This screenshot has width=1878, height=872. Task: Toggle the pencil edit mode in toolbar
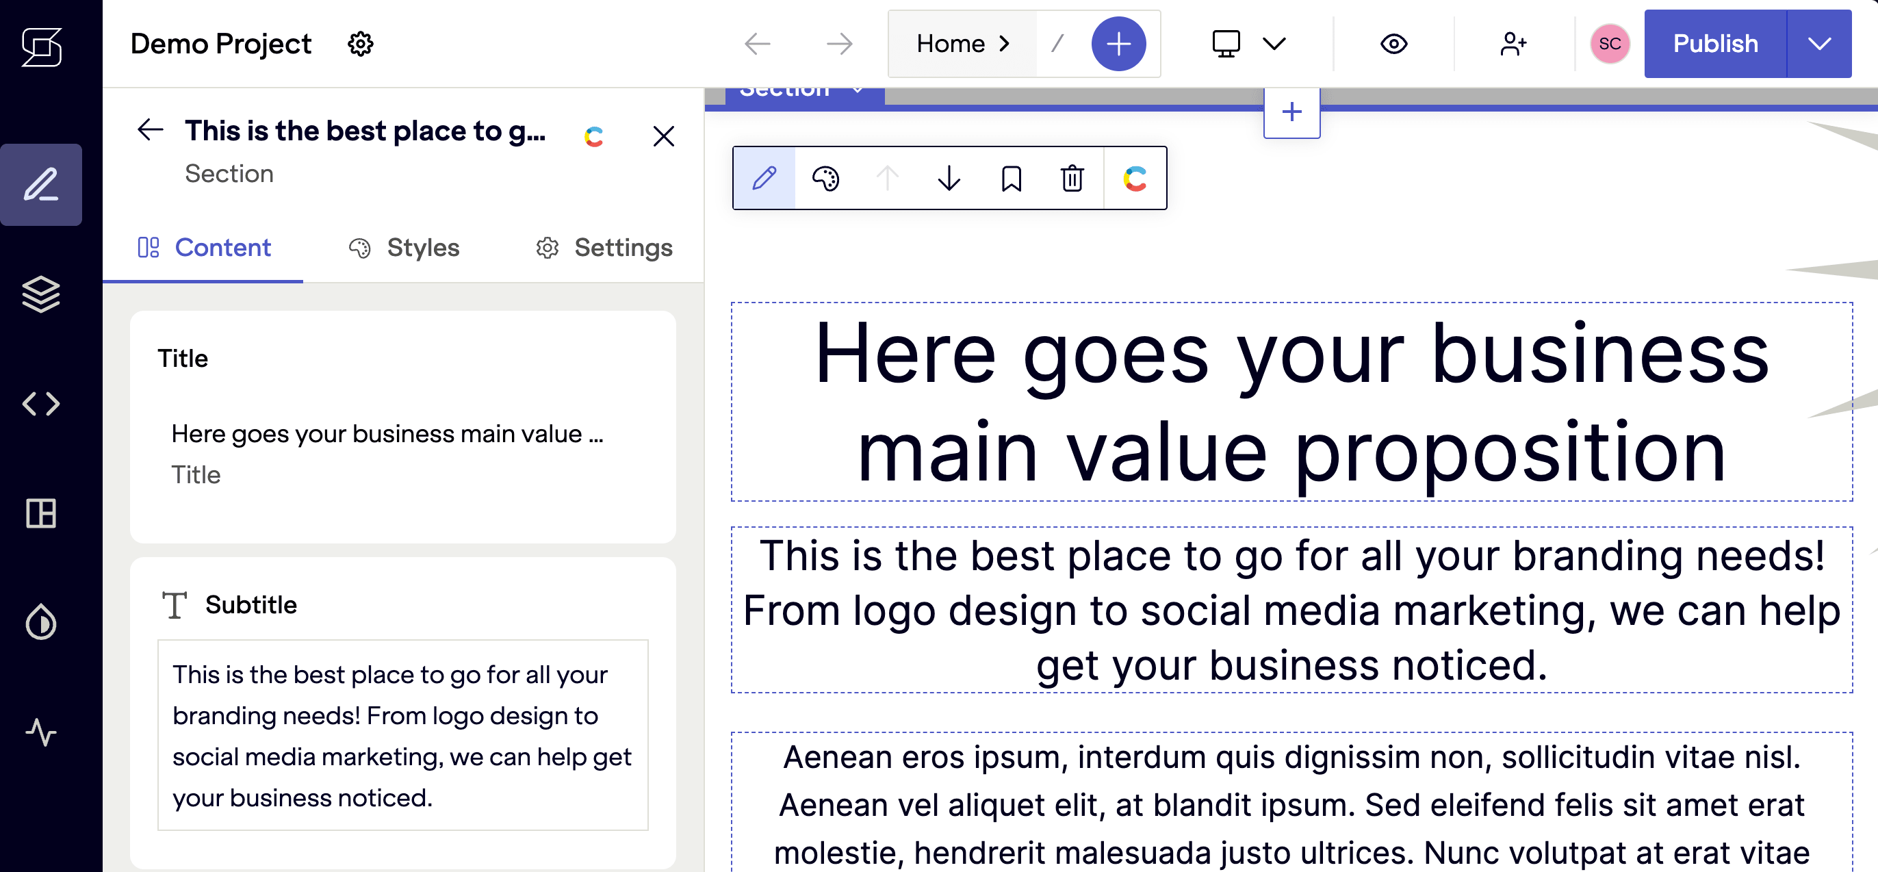tap(763, 178)
